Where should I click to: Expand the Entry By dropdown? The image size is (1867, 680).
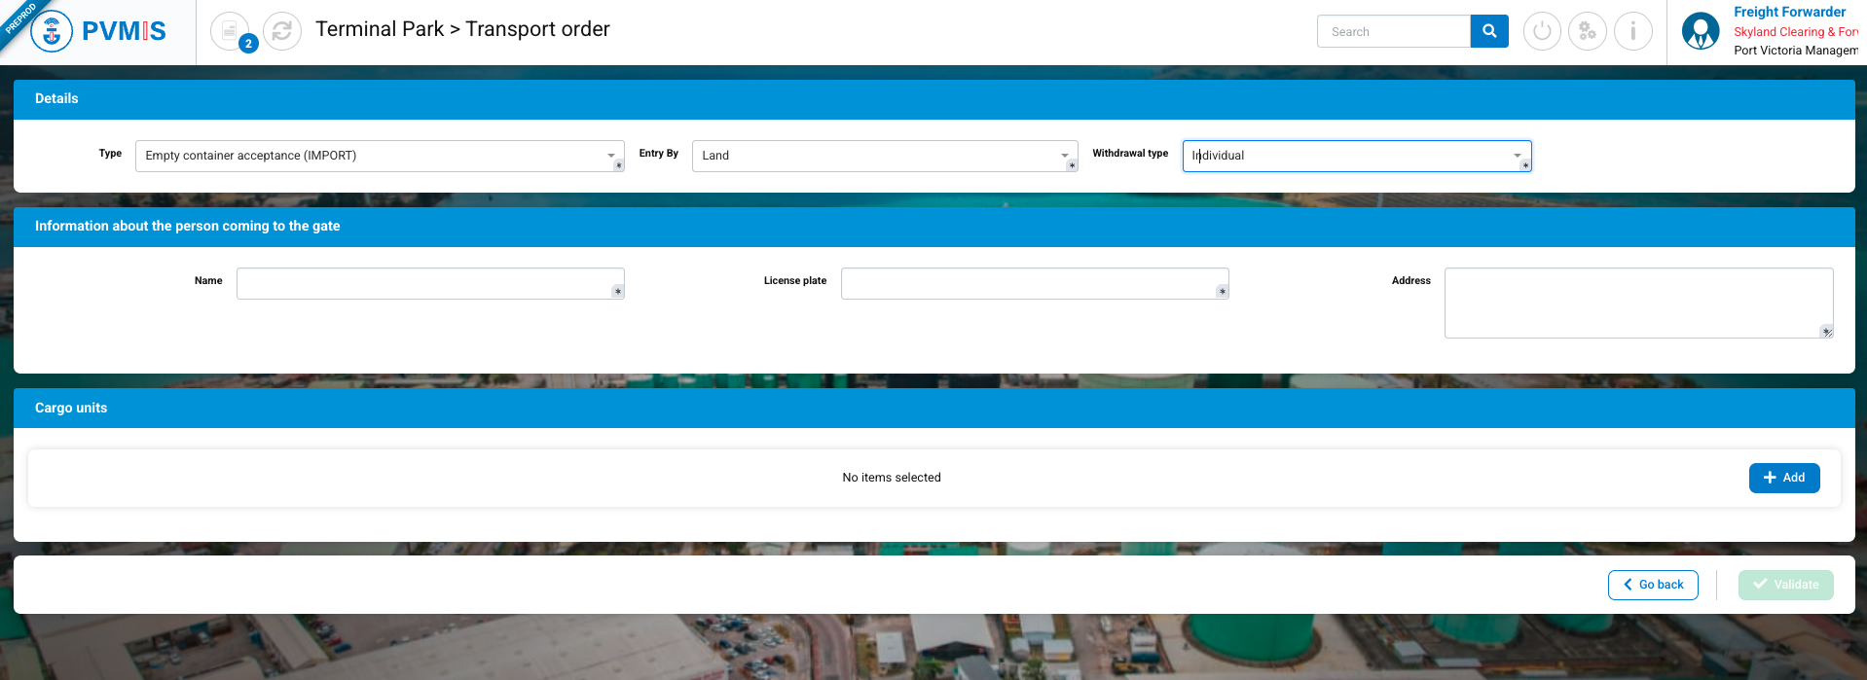(x=884, y=156)
